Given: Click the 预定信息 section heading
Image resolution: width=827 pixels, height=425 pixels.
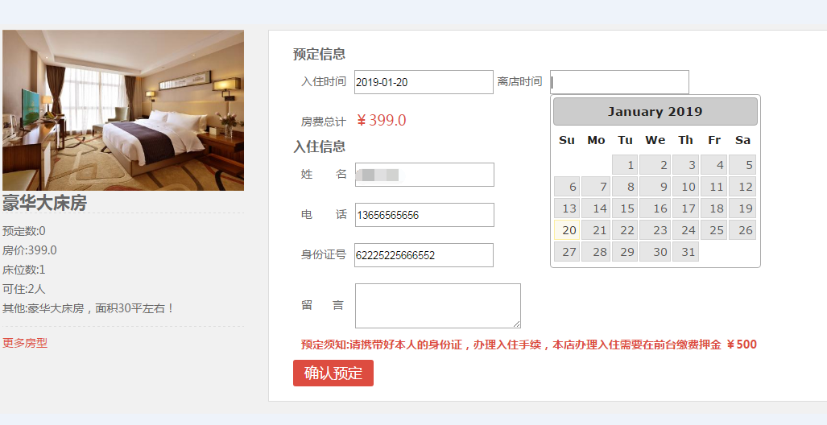Looking at the screenshot, I should 319,54.
